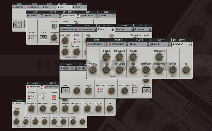This screenshot has width=212, height=131.
Task: Click the PRE.DEL. knob in Reverb panel
Action: pyautogui.click(x=93, y=70)
